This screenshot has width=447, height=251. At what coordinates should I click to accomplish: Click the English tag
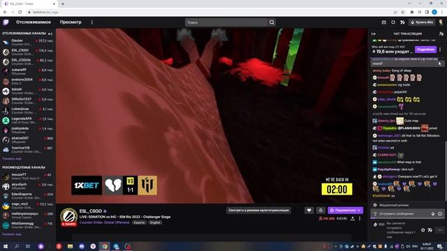click(155, 222)
